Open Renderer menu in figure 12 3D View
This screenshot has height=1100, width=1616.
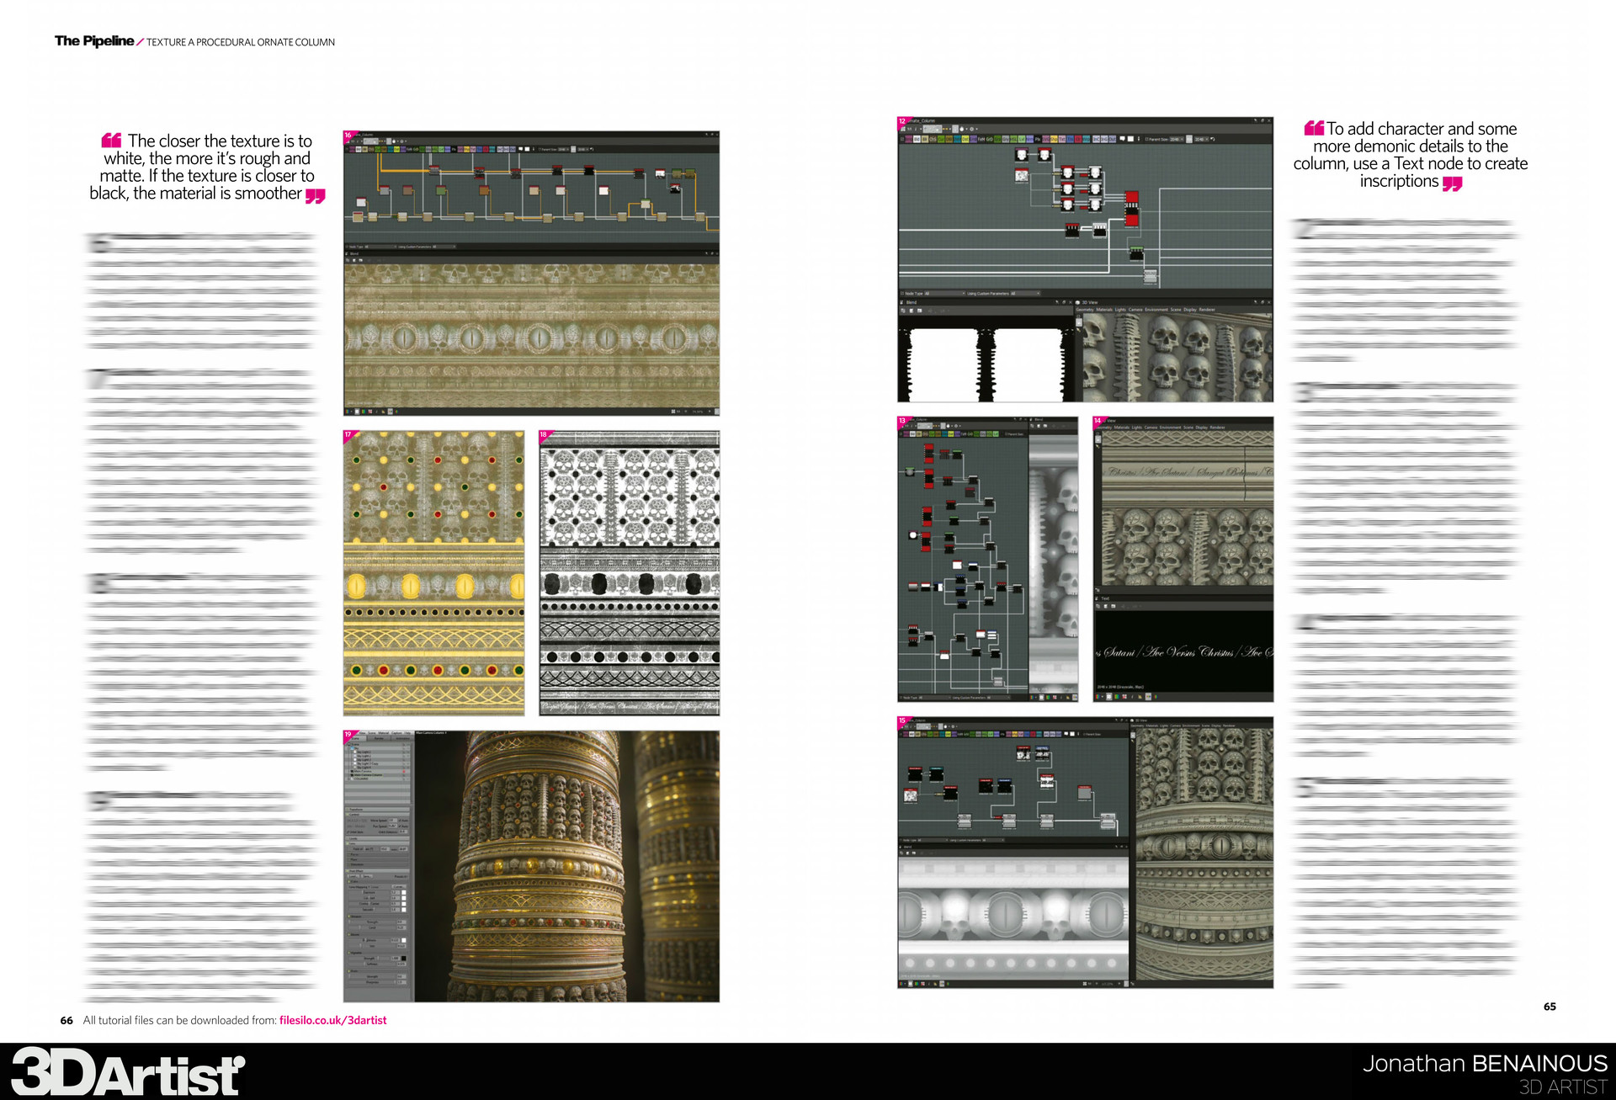coord(1207,310)
